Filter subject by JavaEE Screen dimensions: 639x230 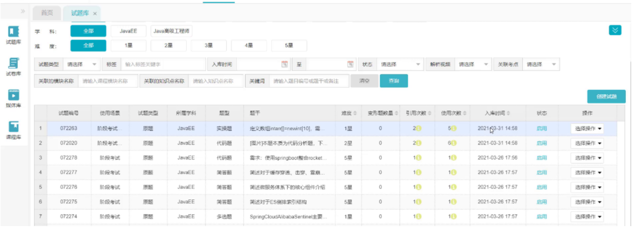128,31
